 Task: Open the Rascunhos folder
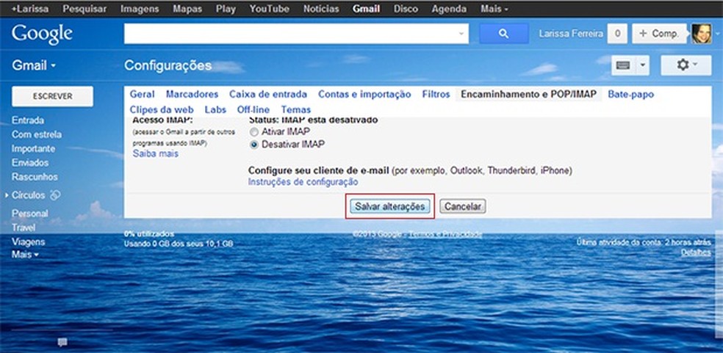tap(35, 176)
